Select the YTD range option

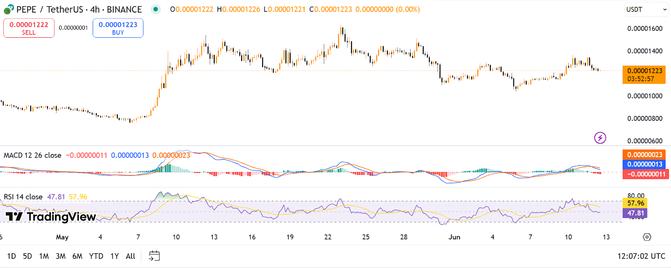pyautogui.click(x=96, y=256)
